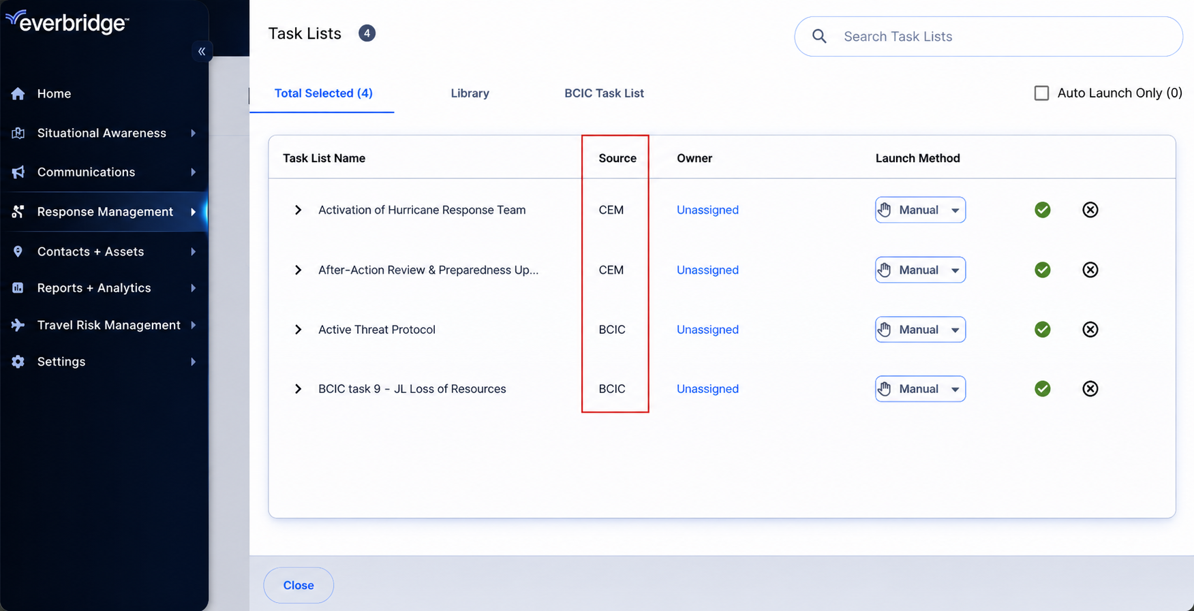The image size is (1194, 611).
Task: Click Unassigned owner for Active Threat Protocol
Action: point(707,330)
